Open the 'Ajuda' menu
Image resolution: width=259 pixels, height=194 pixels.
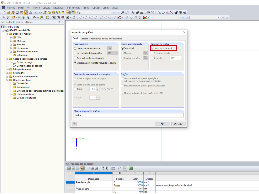115,7
